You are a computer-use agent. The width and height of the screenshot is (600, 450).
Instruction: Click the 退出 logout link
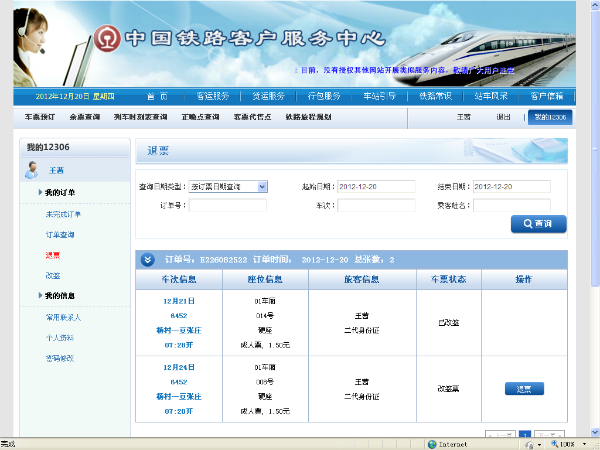tap(503, 117)
